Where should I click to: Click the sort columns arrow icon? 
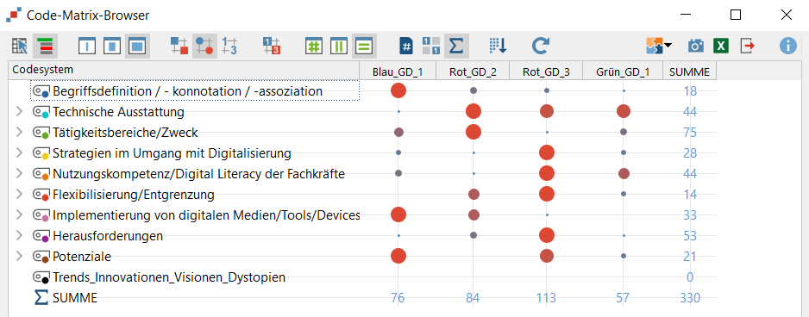[498, 47]
